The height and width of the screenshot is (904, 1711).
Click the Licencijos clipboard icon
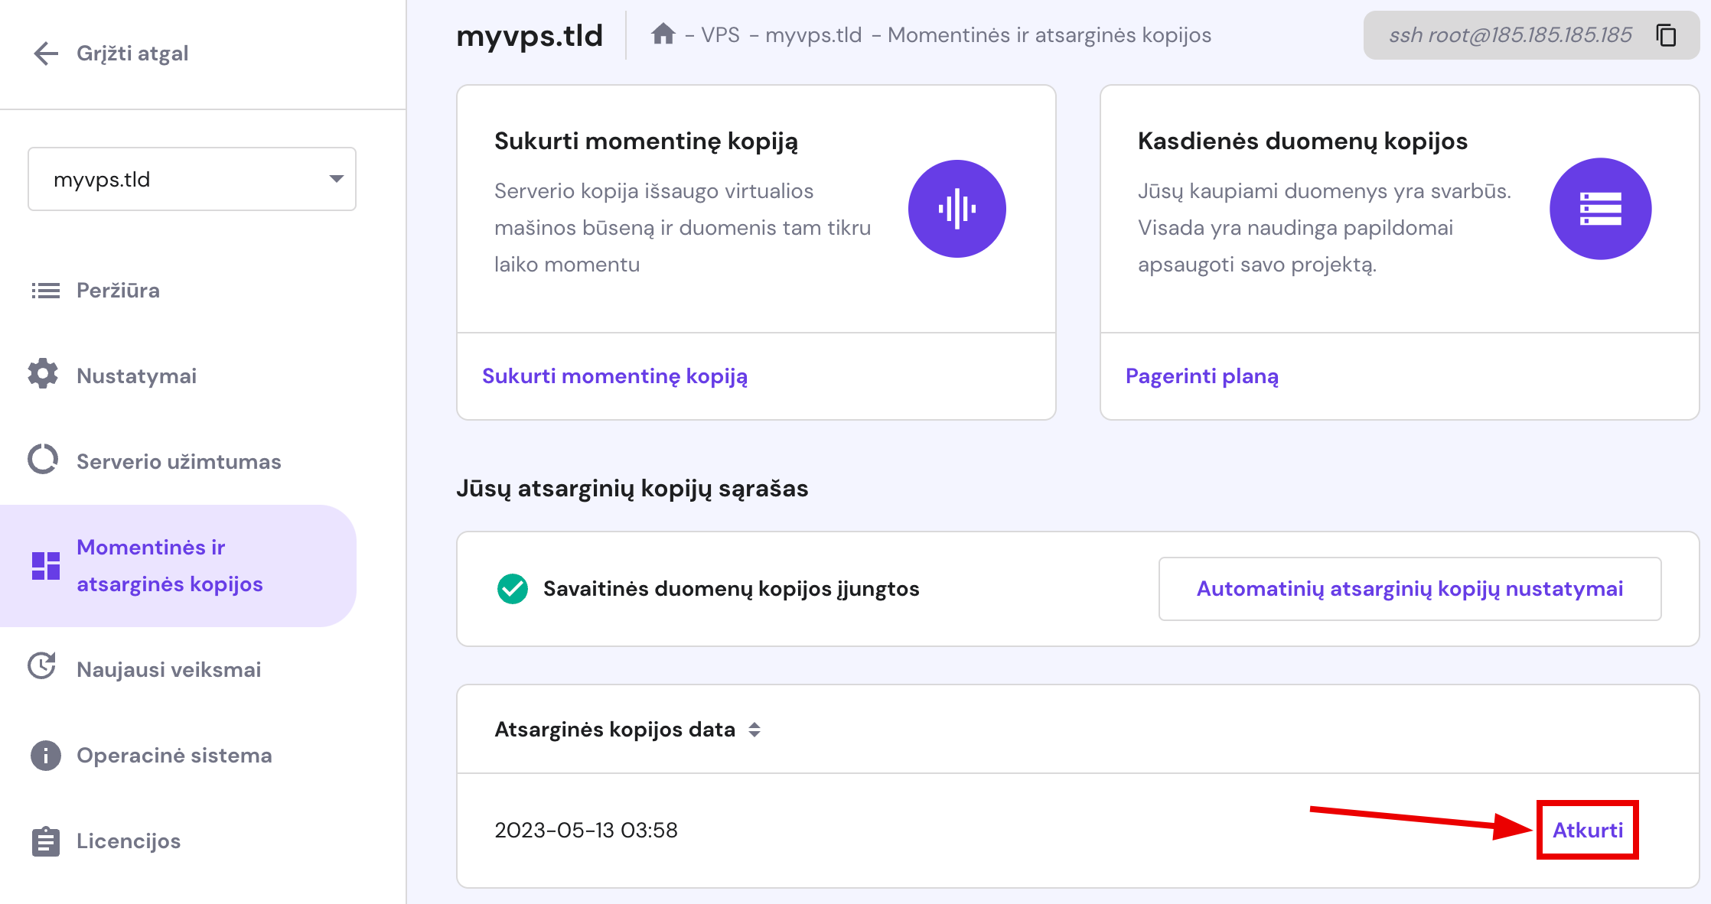tap(45, 841)
